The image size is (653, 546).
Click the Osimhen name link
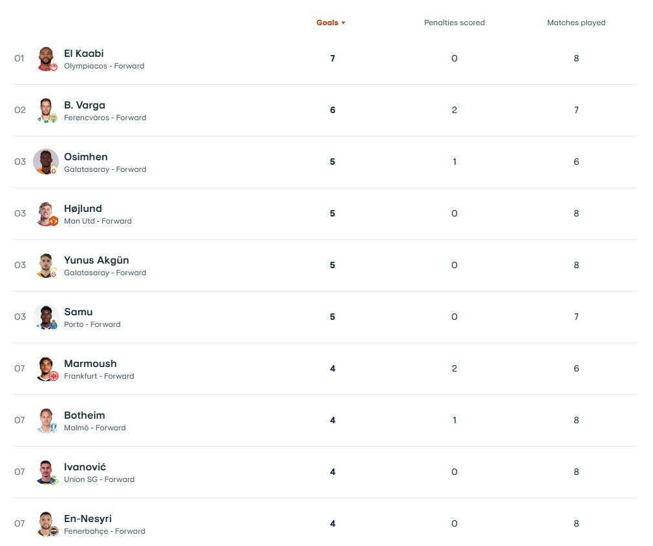[85, 157]
